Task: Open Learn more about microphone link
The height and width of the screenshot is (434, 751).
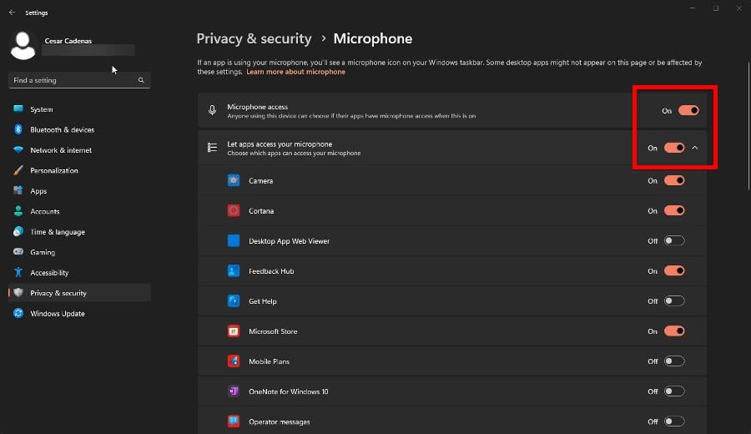Action: coord(295,72)
